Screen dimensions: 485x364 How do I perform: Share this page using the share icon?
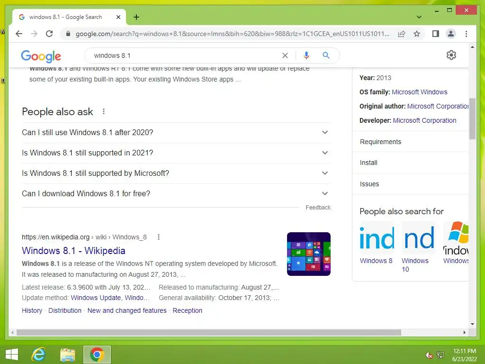[402, 34]
